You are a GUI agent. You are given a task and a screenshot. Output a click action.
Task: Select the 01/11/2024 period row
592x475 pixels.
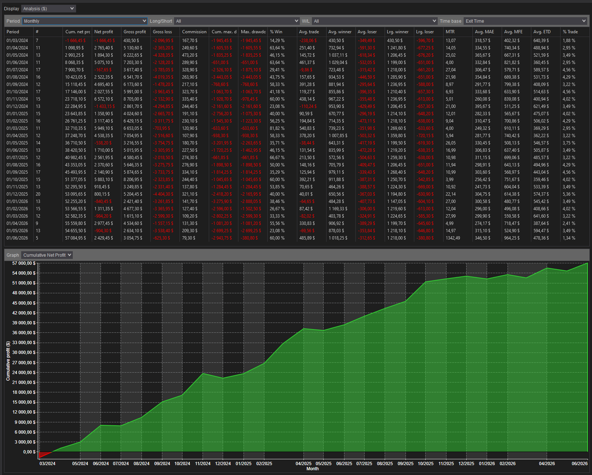coord(297,99)
